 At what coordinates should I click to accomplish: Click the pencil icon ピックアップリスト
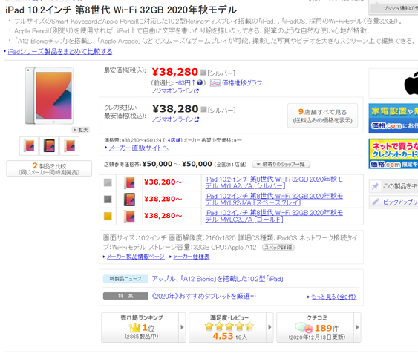[376, 202]
